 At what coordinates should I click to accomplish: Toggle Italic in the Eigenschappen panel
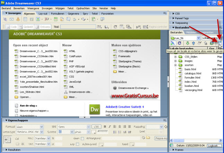(110, 126)
